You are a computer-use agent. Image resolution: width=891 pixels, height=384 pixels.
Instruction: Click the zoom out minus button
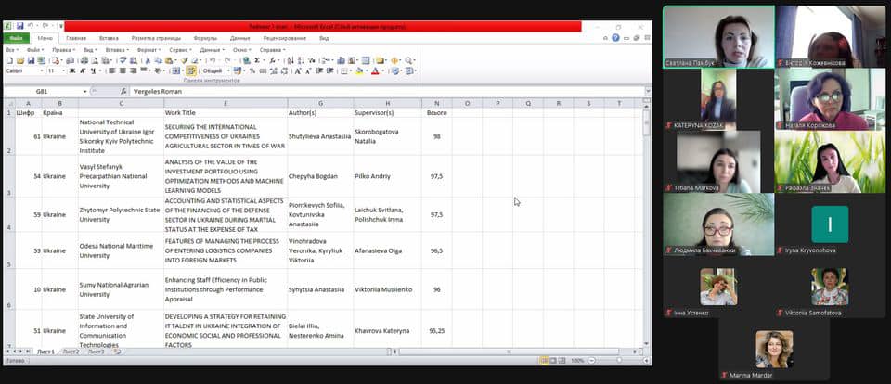pos(591,360)
